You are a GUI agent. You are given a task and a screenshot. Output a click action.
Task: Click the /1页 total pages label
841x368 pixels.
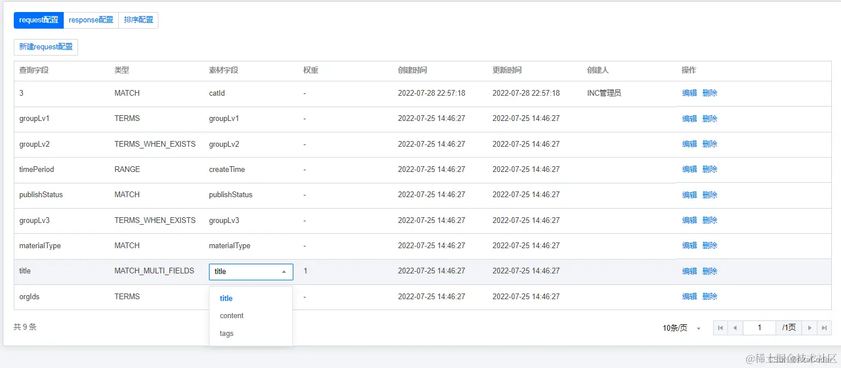[x=789, y=328]
